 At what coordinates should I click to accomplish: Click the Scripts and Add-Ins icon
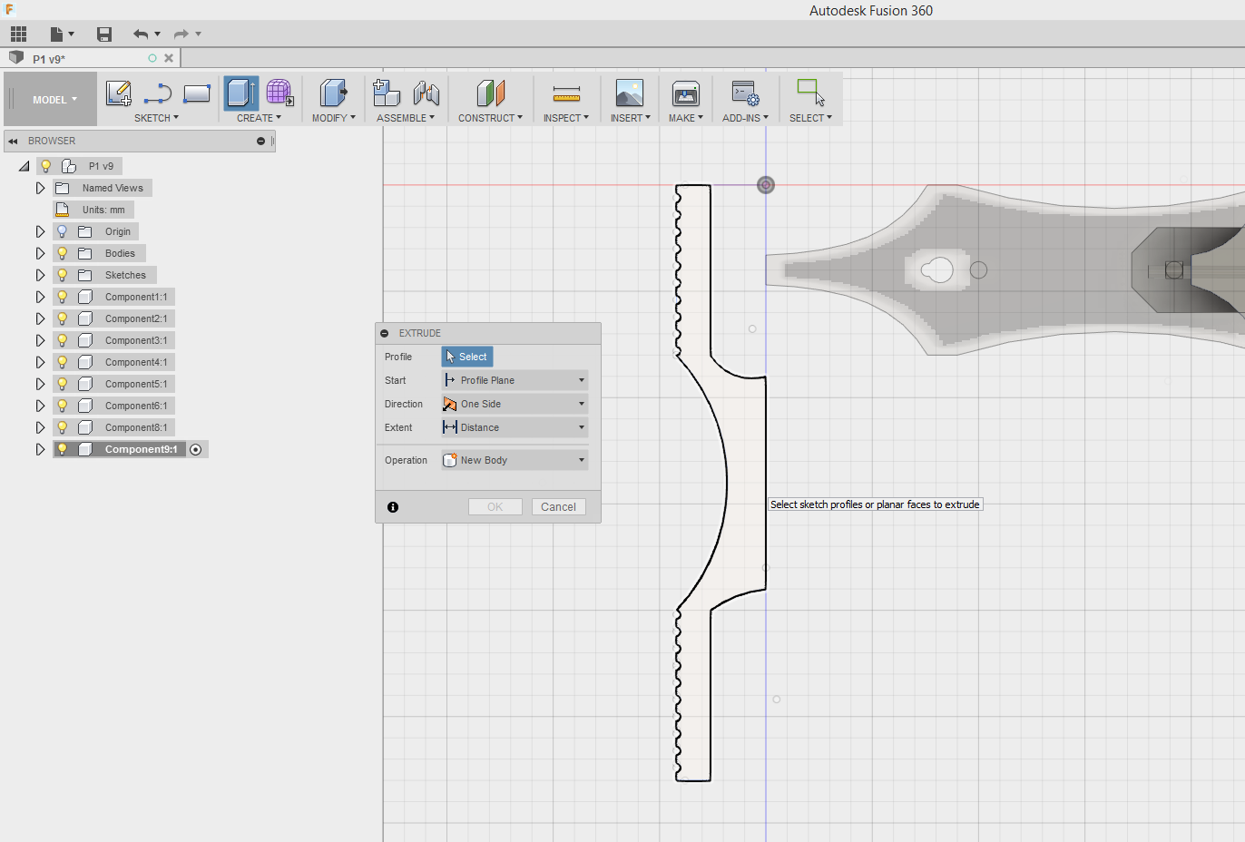745,93
